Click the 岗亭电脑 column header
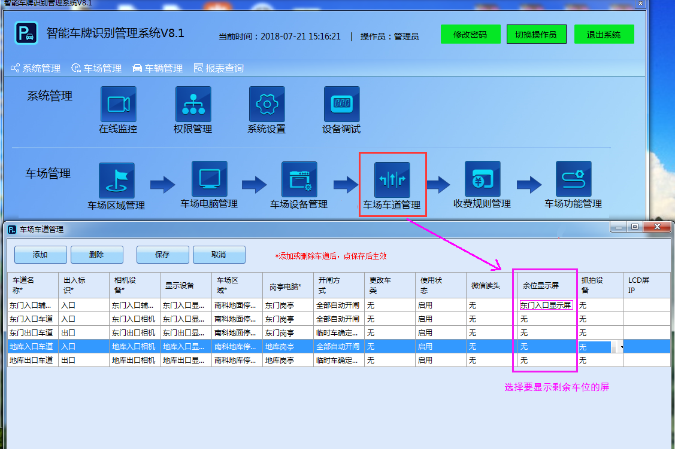This screenshot has height=449, width=675. [288, 285]
